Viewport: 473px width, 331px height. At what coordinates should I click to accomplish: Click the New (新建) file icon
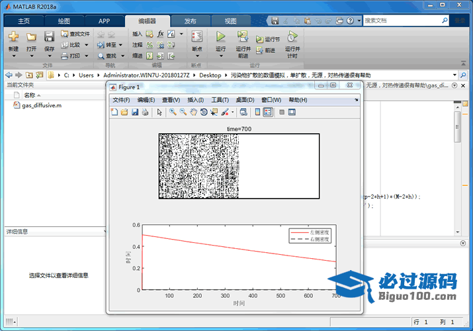pyautogui.click(x=13, y=37)
